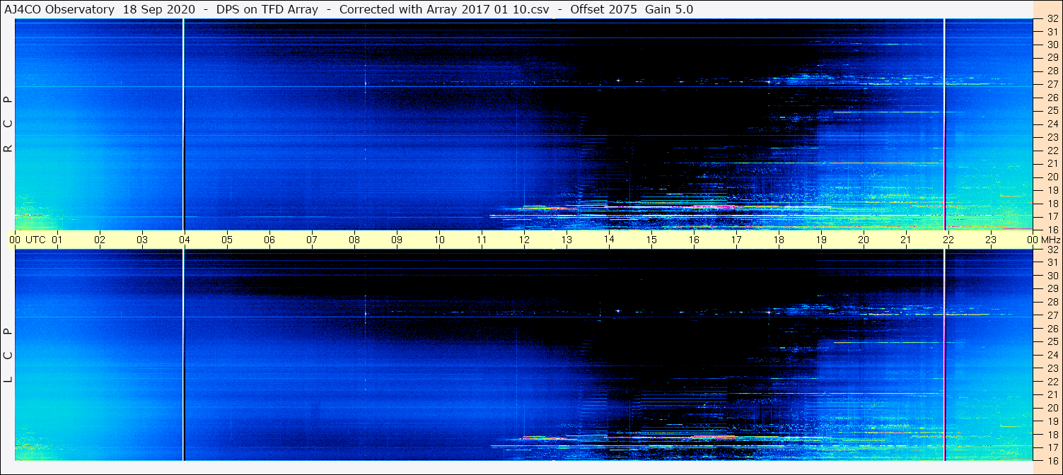Click the 06 hour axis label

pos(269,240)
